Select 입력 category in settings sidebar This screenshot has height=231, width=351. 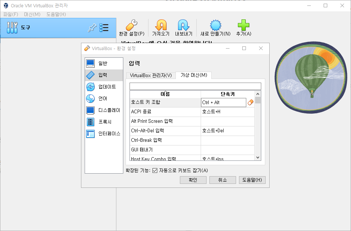click(x=104, y=75)
